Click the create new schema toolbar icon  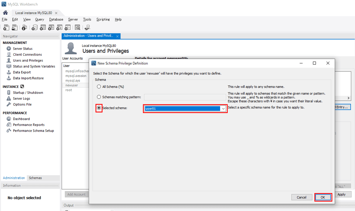(34, 27)
